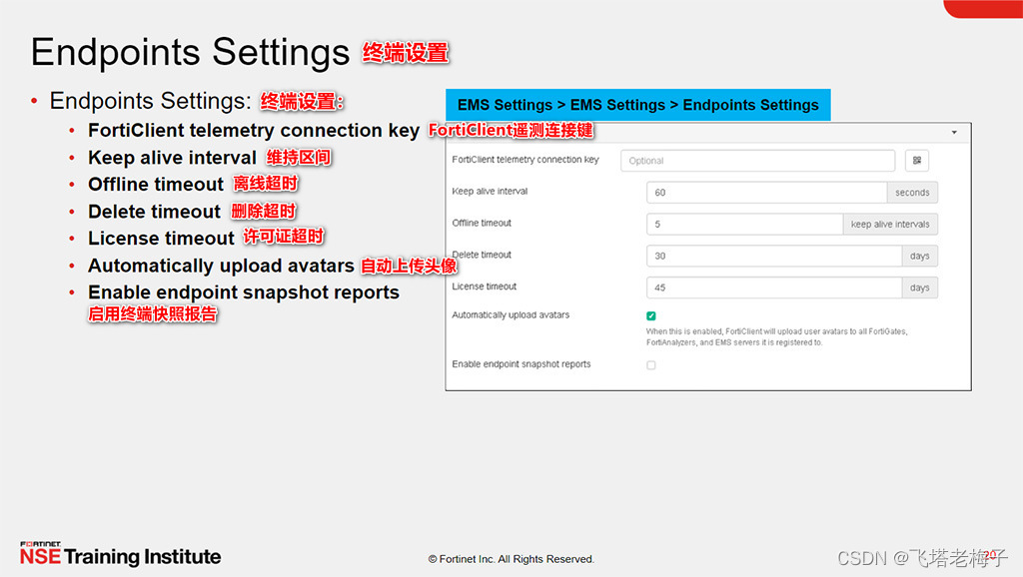Click the EMS Settings breadcrumb banner

tap(638, 105)
